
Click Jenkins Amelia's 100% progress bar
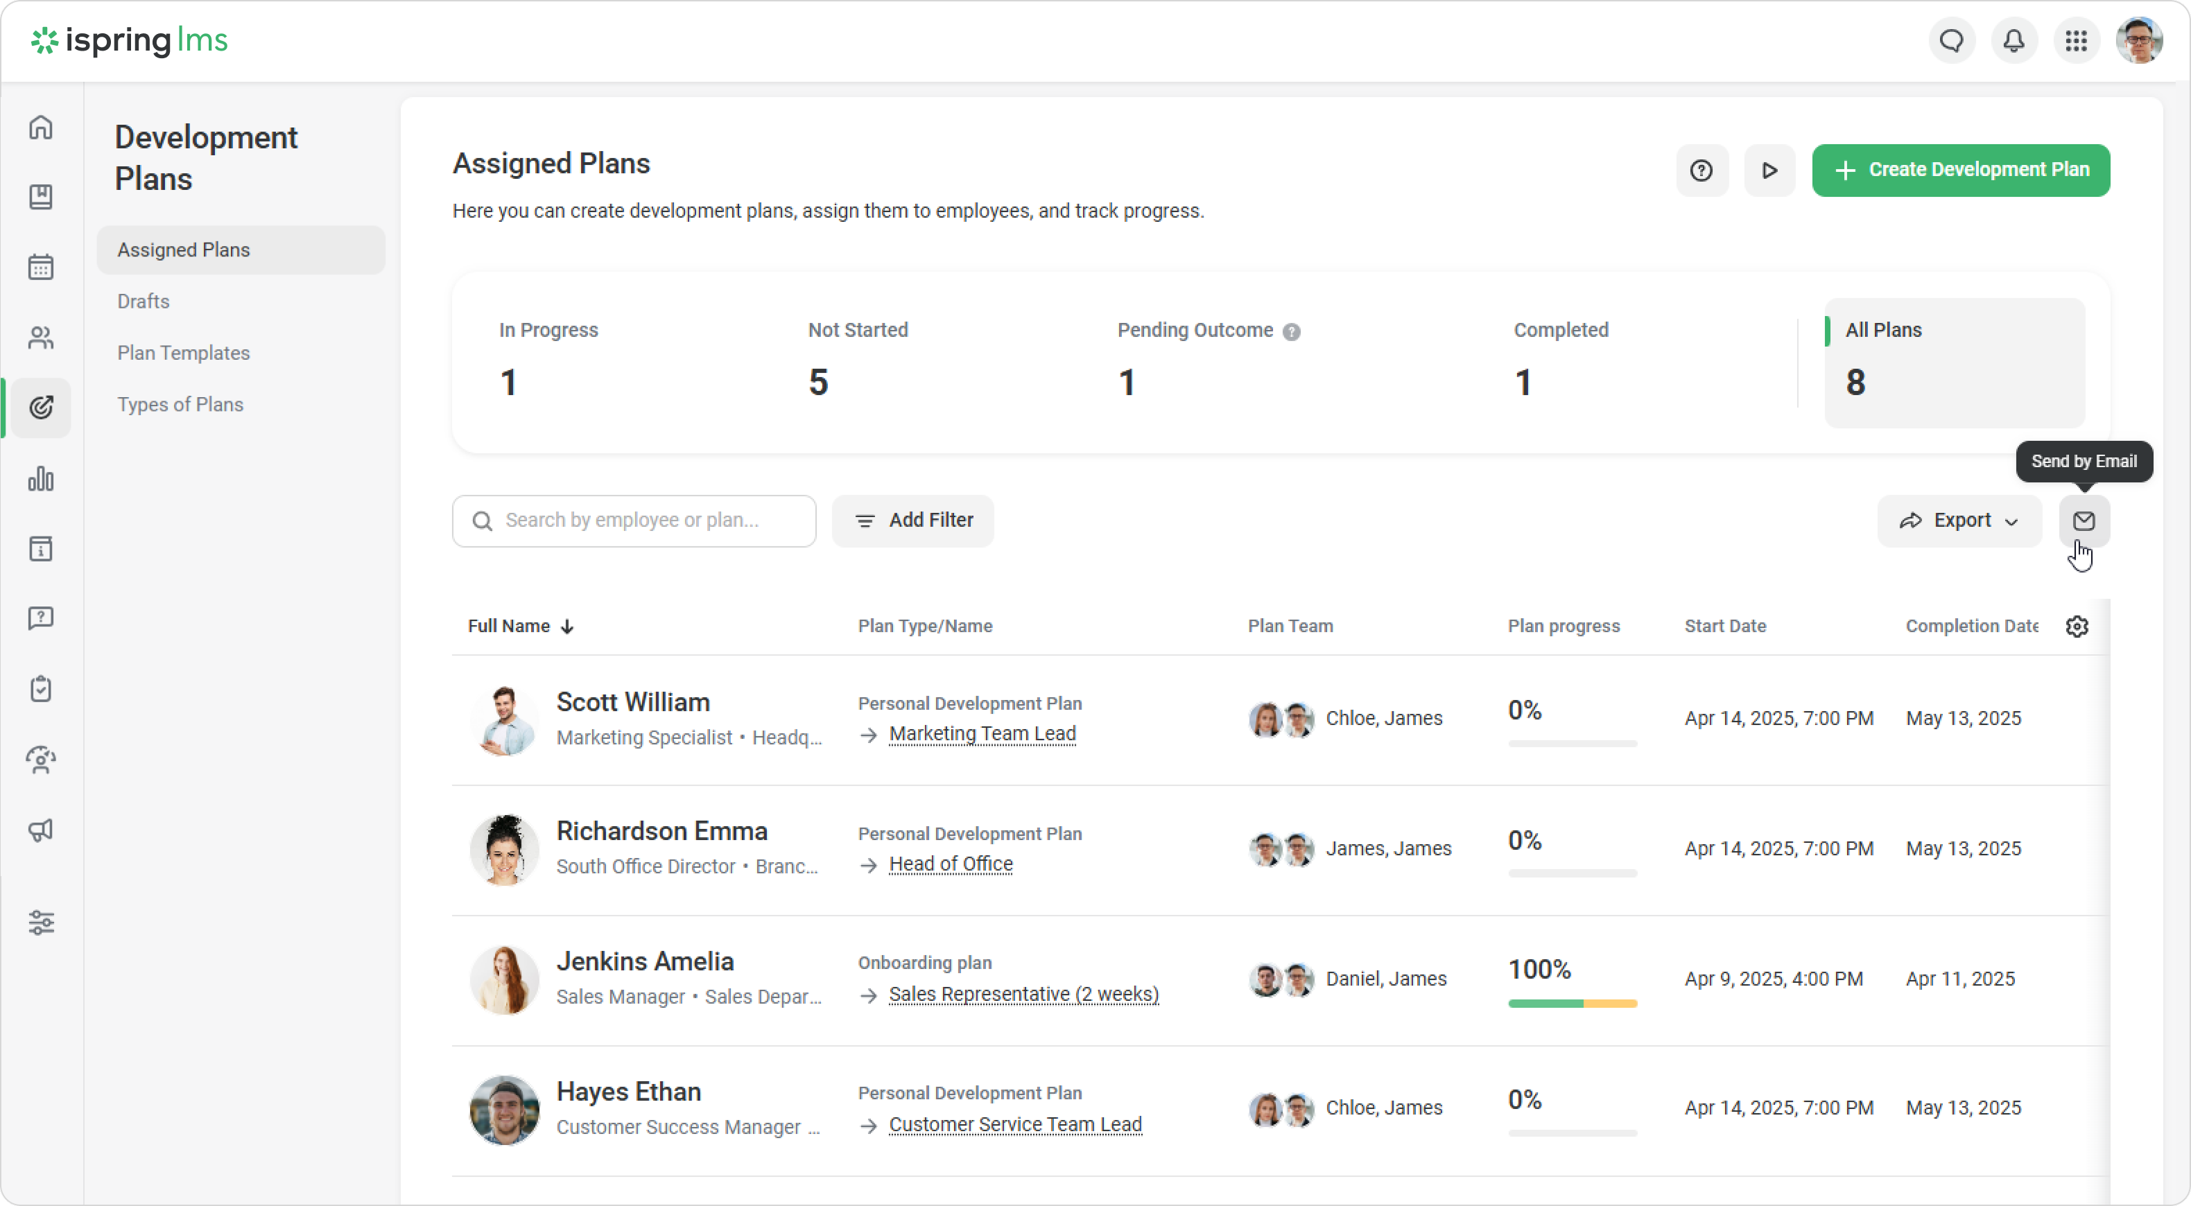[1572, 1004]
